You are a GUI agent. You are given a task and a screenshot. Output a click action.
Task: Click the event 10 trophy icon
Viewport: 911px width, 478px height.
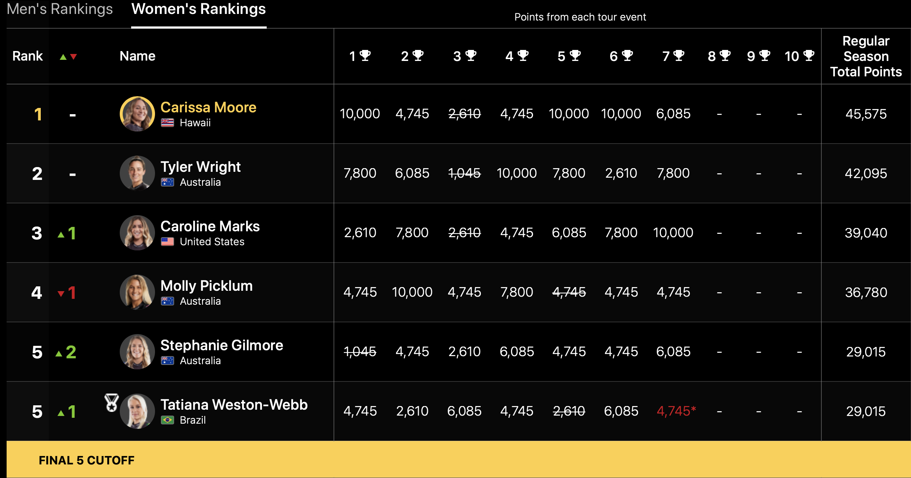click(x=809, y=55)
